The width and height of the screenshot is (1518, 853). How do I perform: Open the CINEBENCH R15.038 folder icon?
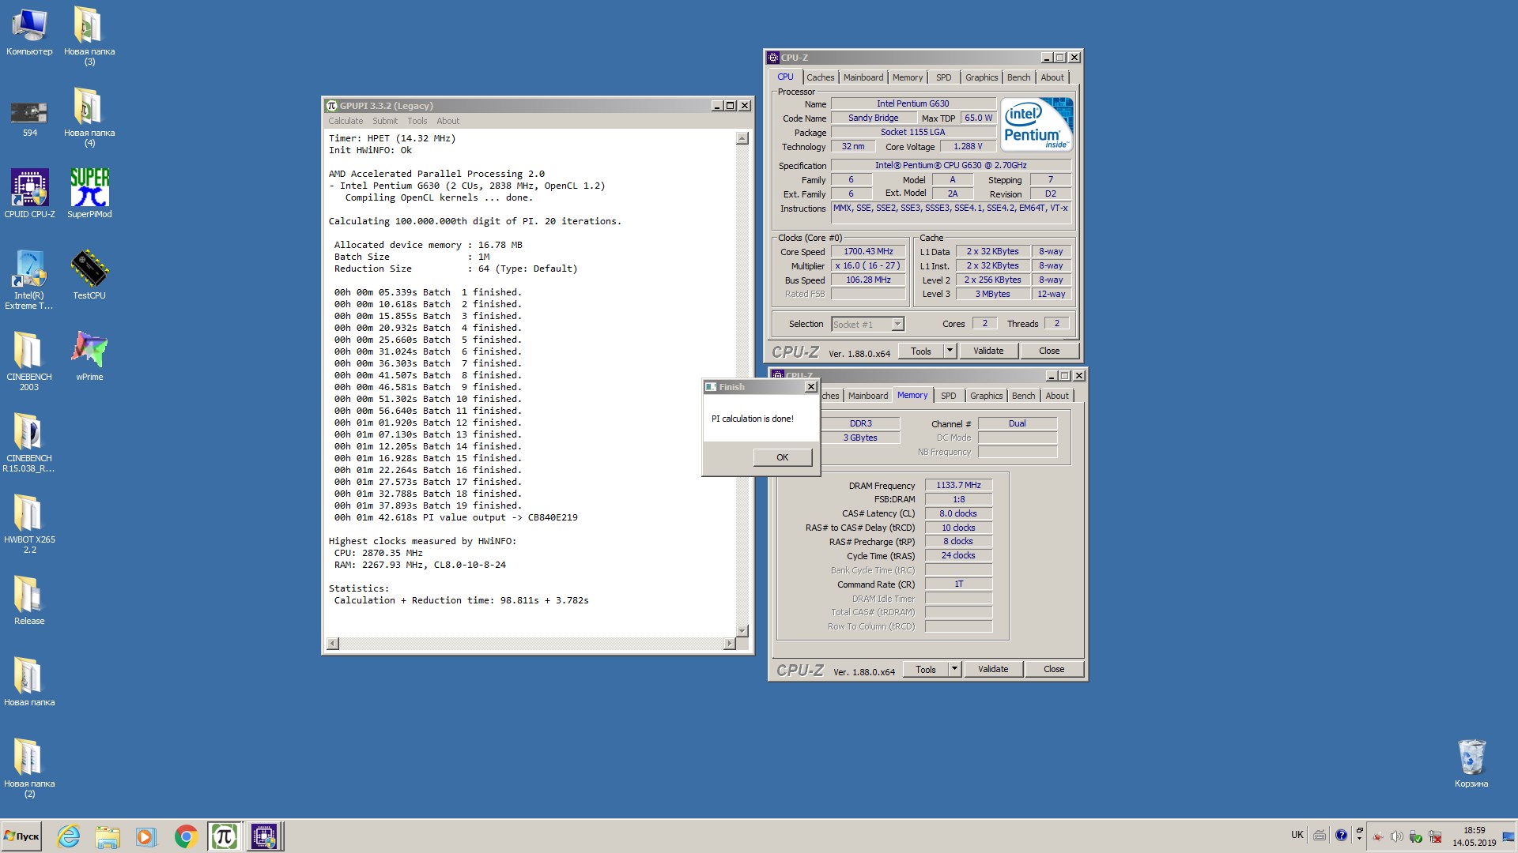29,442
